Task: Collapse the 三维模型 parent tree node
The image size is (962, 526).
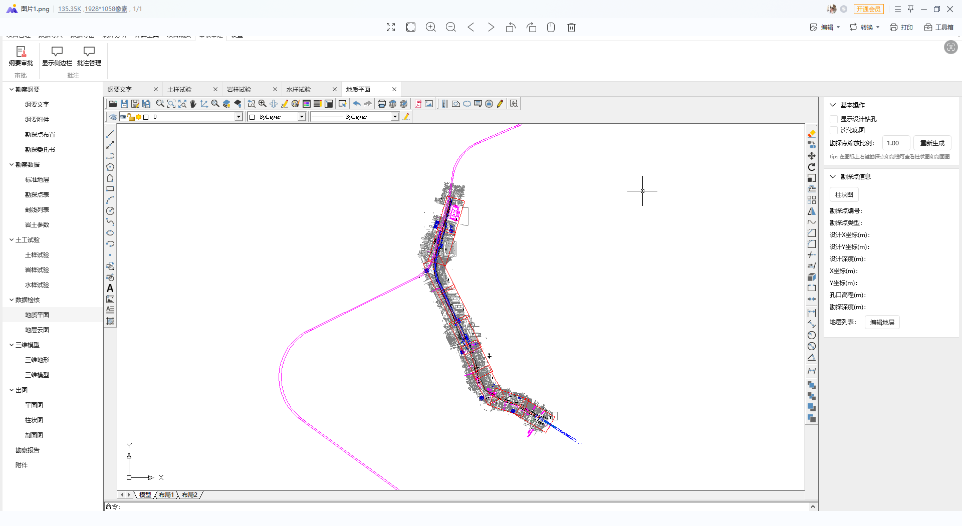Action: (x=12, y=345)
